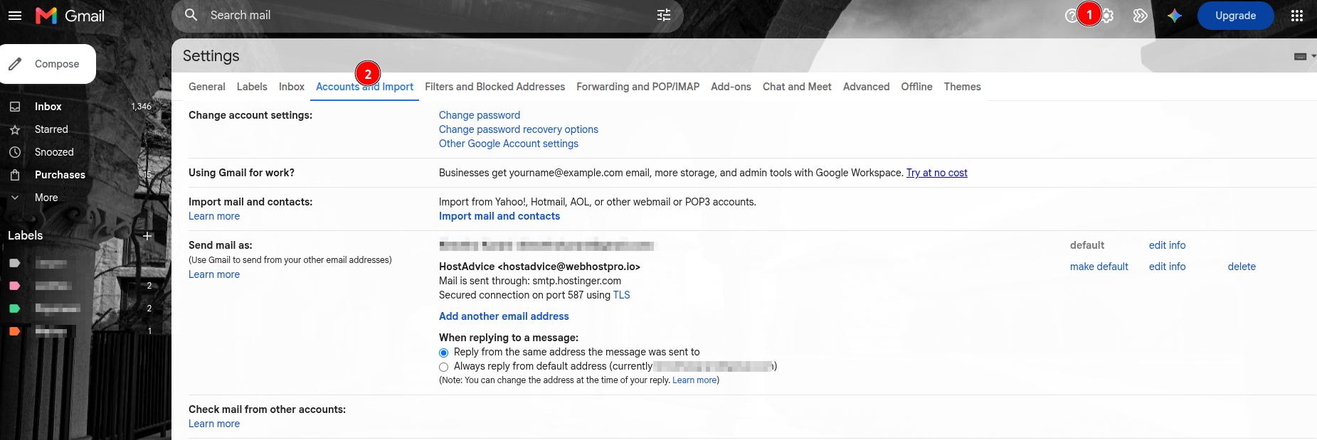Select Always reply from default address
Viewport: 1317px width, 440px height.
point(444,367)
